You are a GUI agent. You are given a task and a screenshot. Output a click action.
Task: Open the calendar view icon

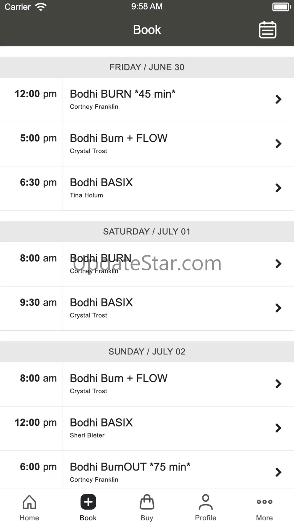click(x=268, y=30)
